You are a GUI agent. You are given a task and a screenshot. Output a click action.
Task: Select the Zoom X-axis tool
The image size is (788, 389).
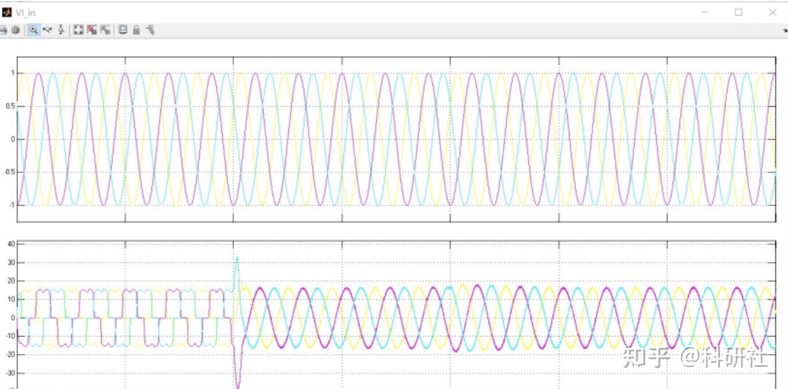[x=47, y=29]
